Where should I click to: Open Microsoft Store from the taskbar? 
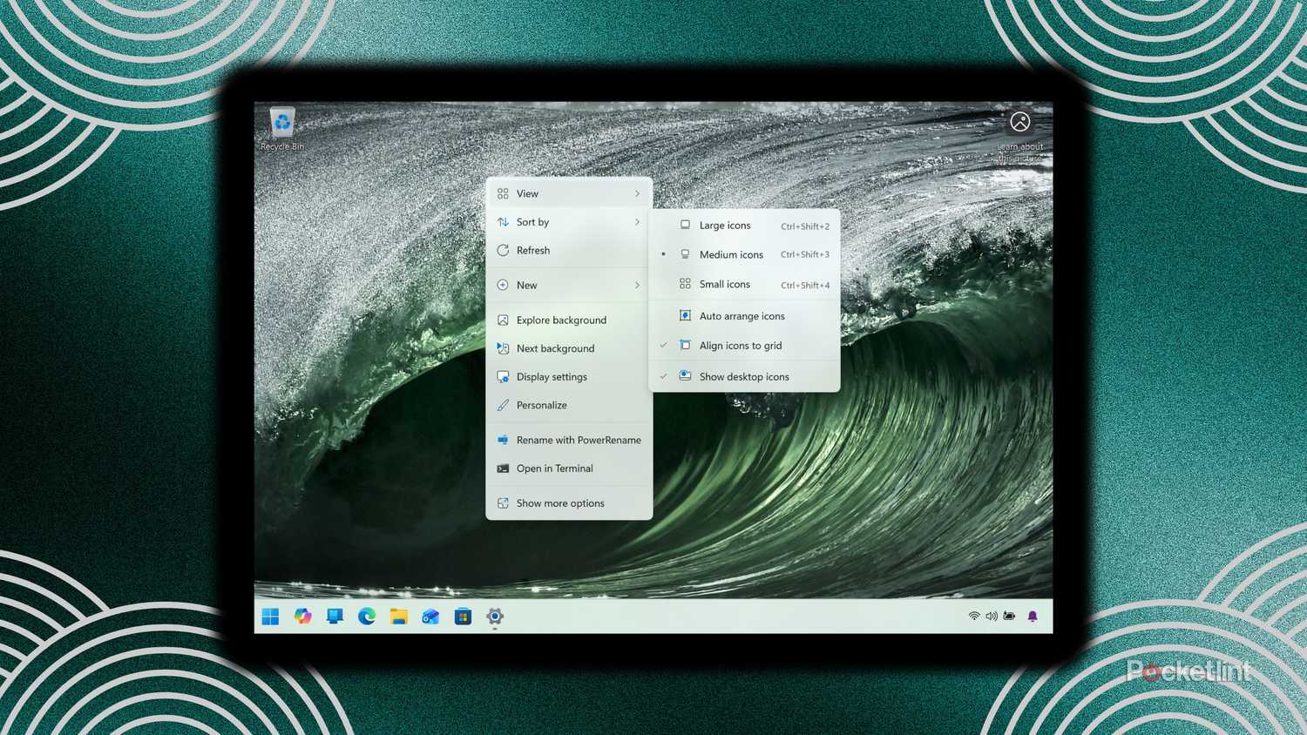[463, 617]
